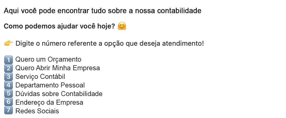The width and height of the screenshot is (286, 118).
Task: Click the number 6 keycap emoji
Action: 8,102
